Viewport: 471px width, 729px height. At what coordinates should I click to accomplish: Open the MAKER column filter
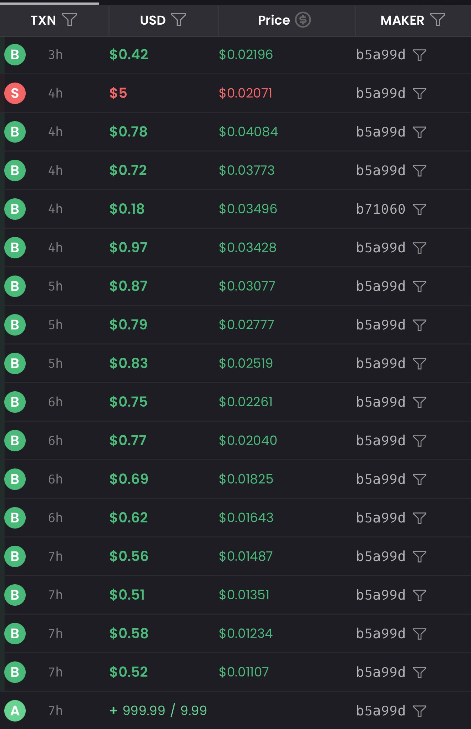438,20
